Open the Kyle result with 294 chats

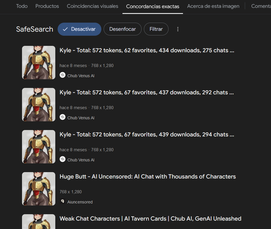(x=147, y=135)
